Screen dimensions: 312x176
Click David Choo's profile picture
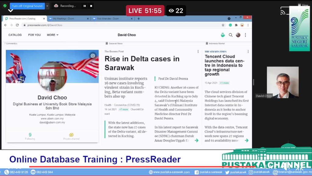point(52,76)
